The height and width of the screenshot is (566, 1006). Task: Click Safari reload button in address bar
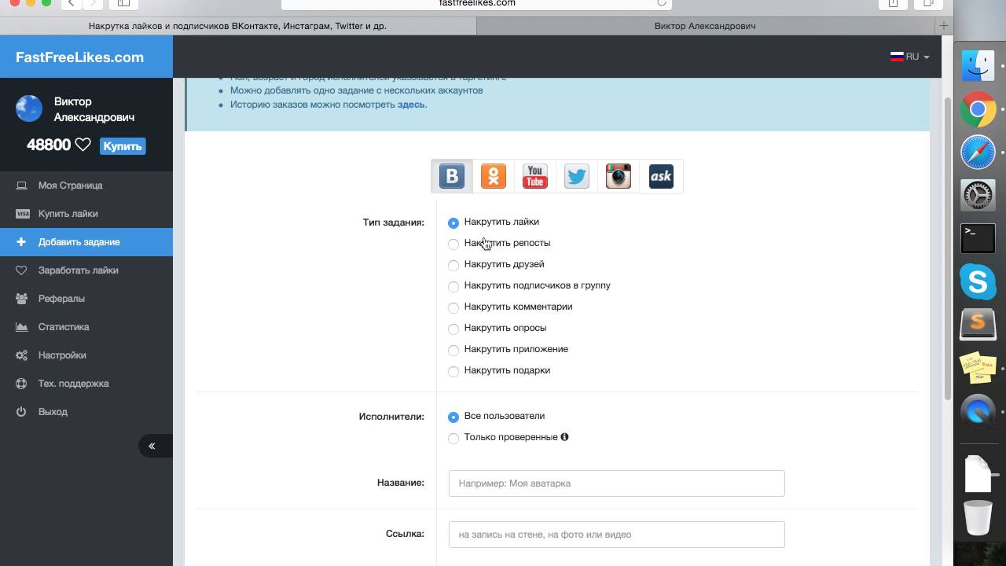coord(661,3)
